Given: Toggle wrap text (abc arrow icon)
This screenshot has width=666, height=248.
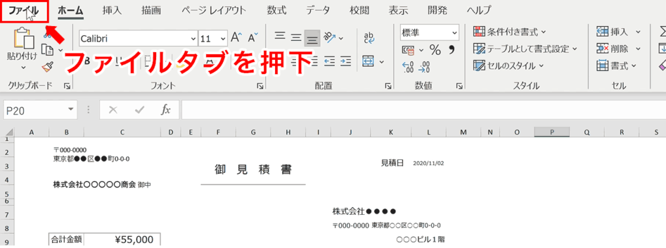Looking at the screenshot, I should tap(369, 38).
